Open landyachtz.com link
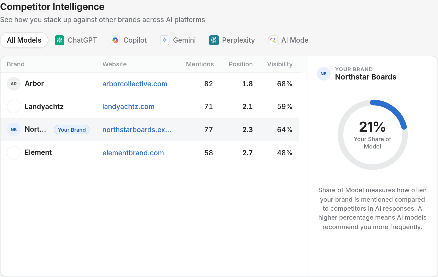 coord(128,107)
